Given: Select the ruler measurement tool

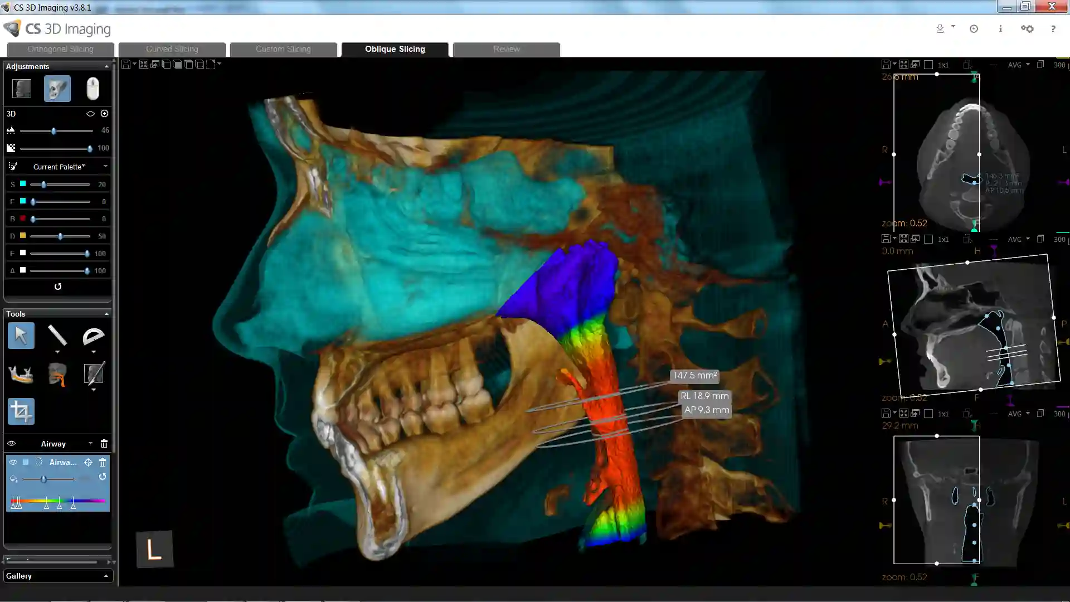Looking at the screenshot, I should click(x=57, y=336).
